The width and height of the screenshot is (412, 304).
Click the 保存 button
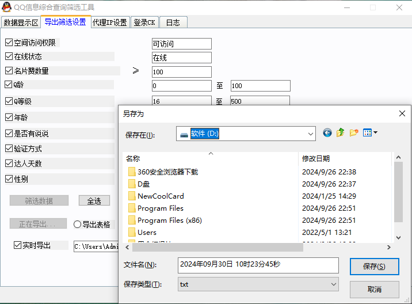374,266
